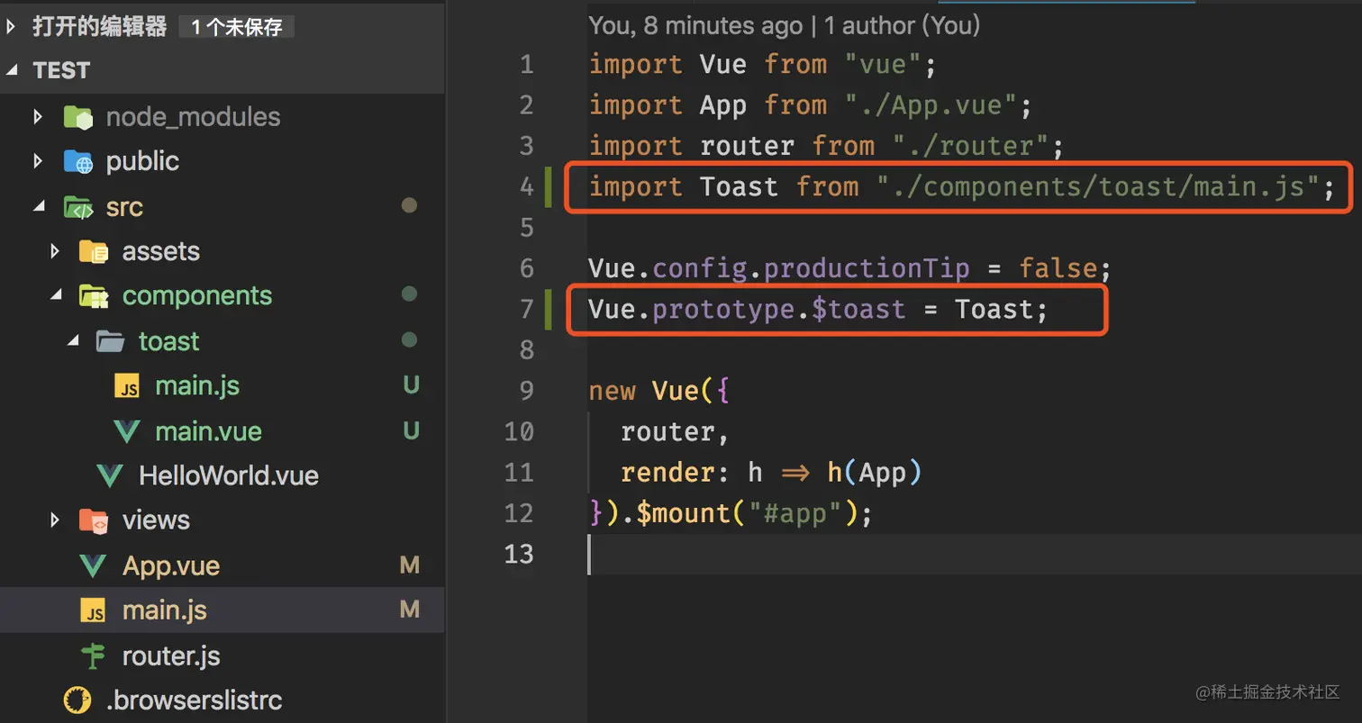Collapse the toast folder arrow
This screenshot has height=723, width=1362.
coord(73,341)
